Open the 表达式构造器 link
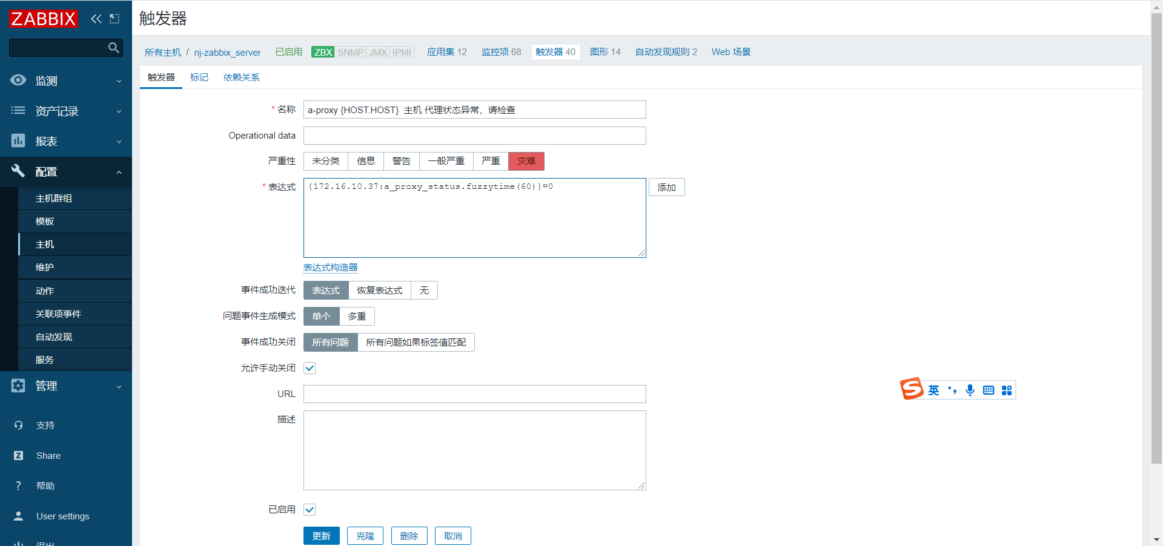The height and width of the screenshot is (546, 1163). (330, 268)
